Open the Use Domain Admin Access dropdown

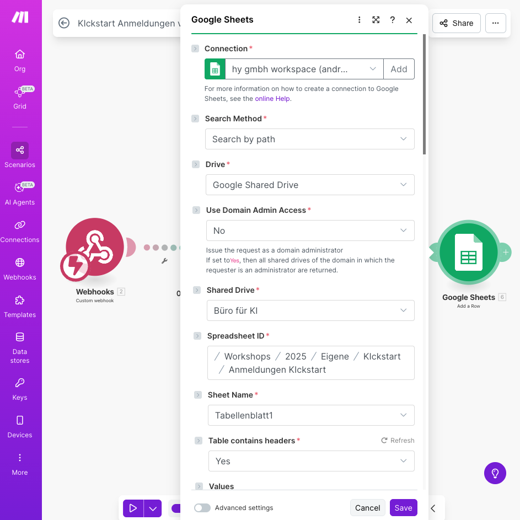310,230
